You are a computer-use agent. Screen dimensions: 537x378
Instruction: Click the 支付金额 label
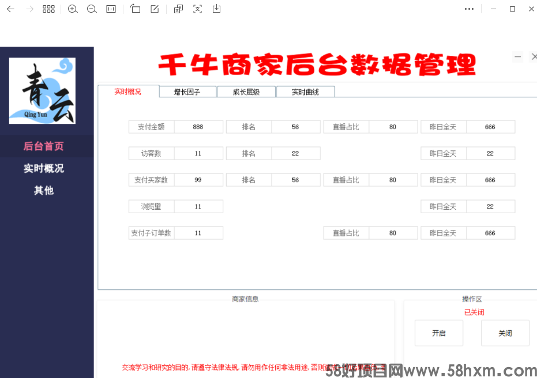coord(151,127)
